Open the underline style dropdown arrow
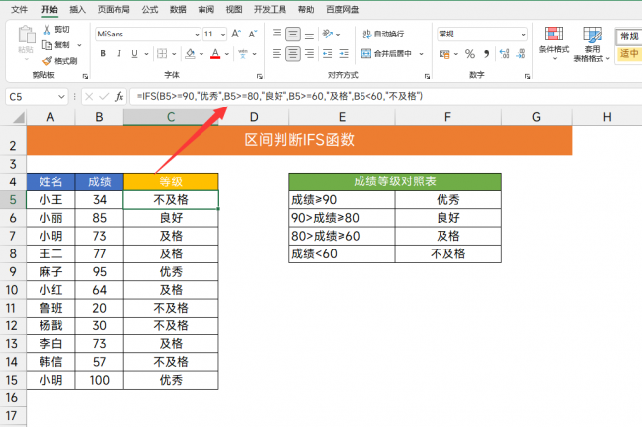 (x=146, y=54)
